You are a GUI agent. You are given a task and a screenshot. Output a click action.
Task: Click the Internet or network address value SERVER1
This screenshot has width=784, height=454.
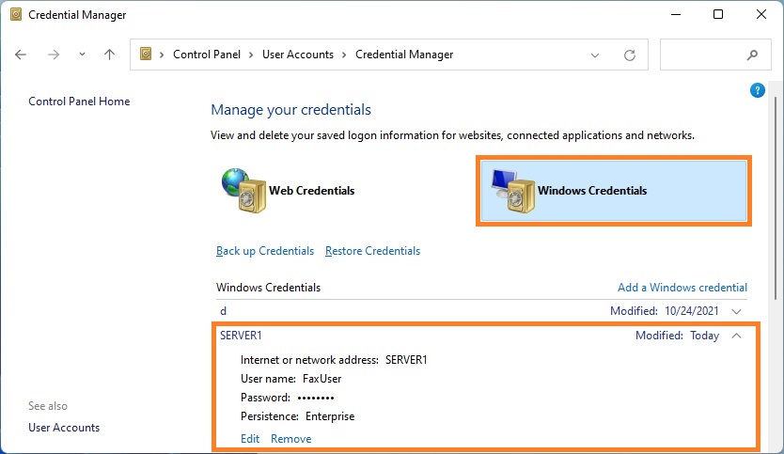(x=406, y=360)
